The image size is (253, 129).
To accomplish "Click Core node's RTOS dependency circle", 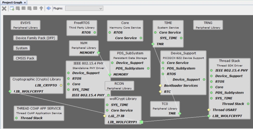I will tap(110, 32).
